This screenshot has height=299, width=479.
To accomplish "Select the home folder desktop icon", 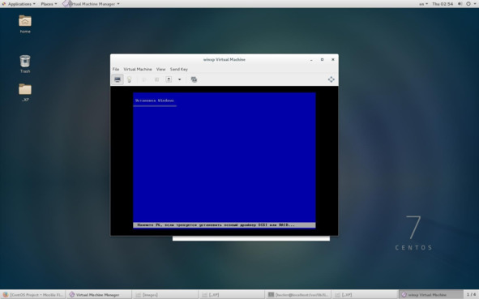I will point(25,23).
